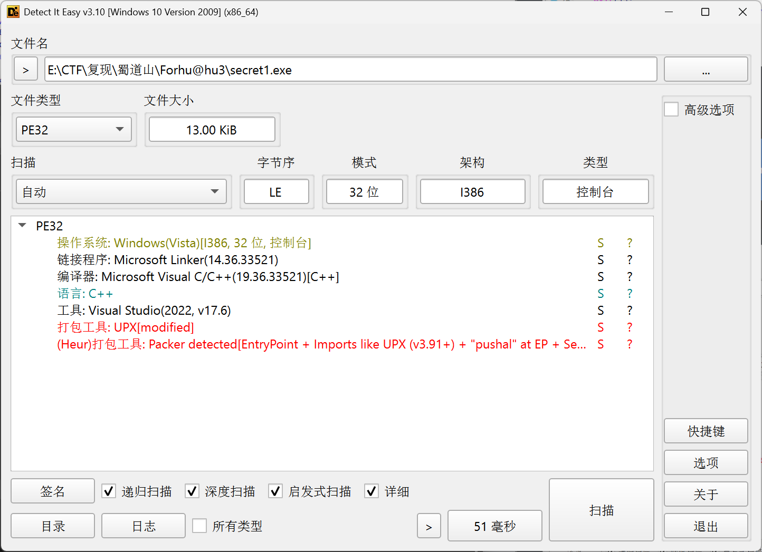
Task: Select the 编译器: Microsoft Visual C/C++ row
Action: pos(332,276)
